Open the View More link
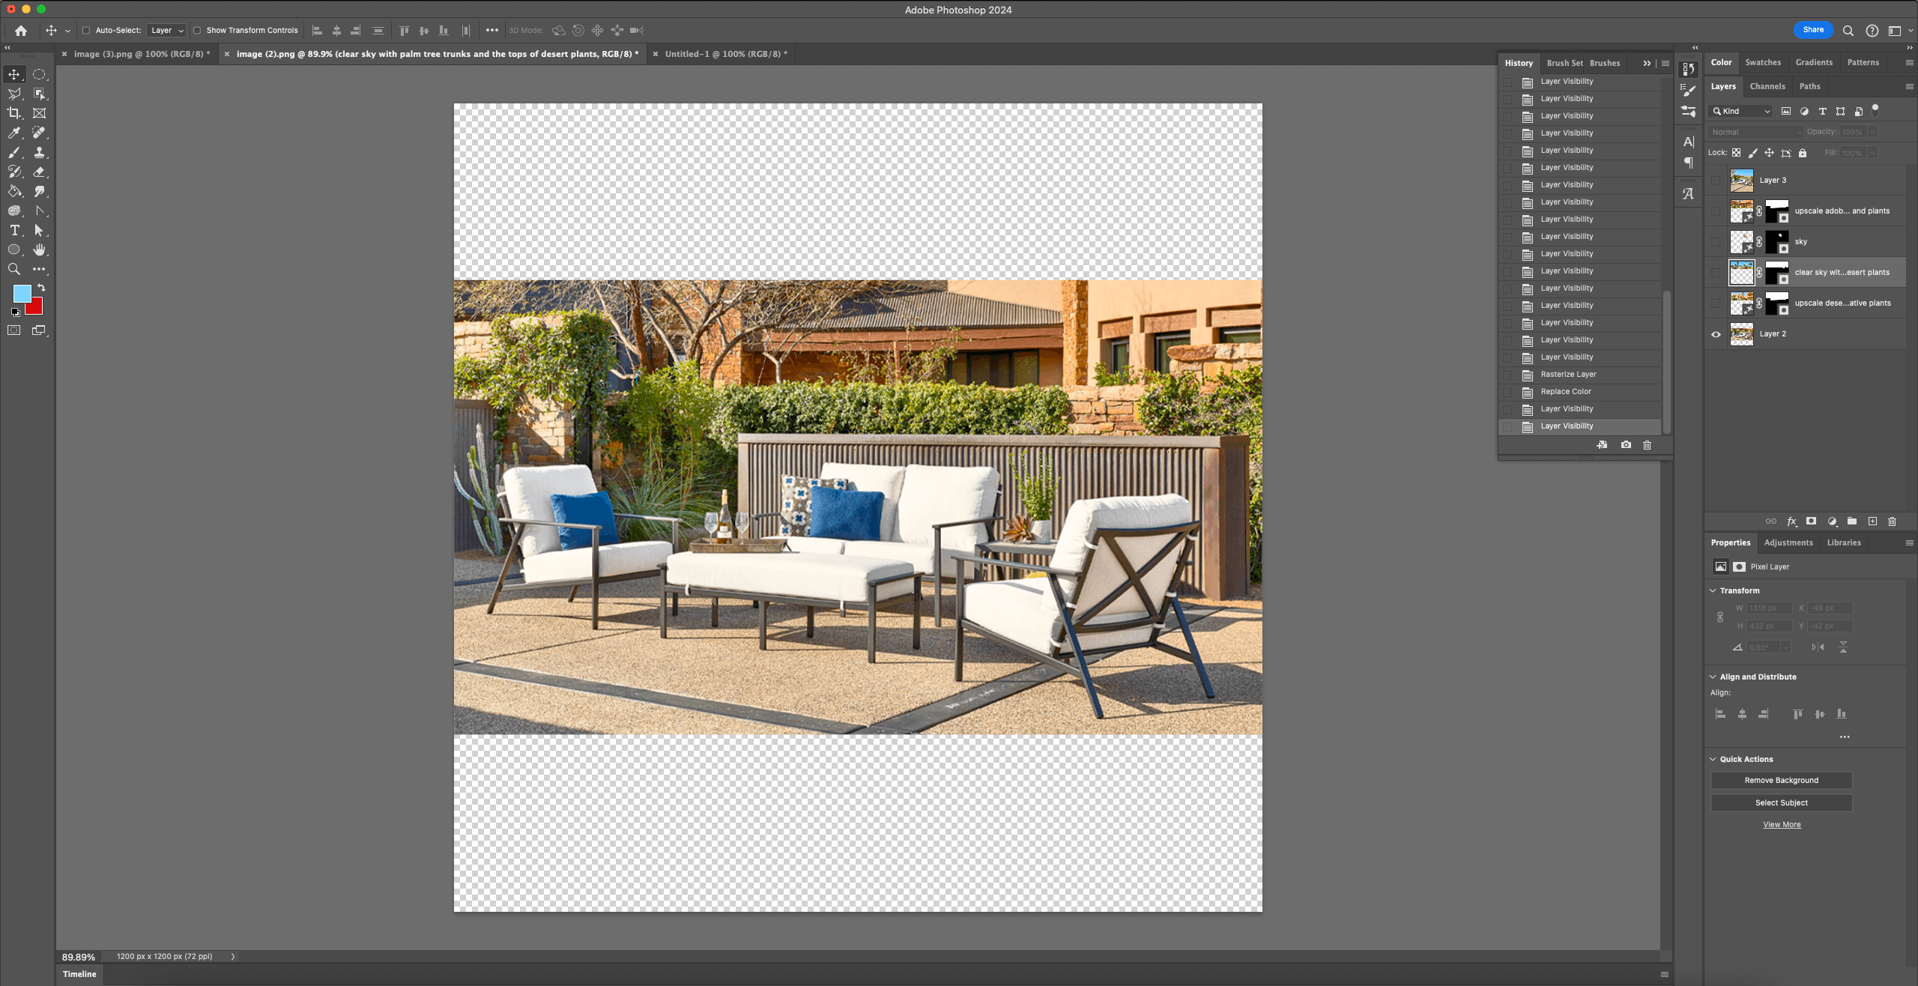Screen dimensions: 1918x986 [x=1781, y=824]
